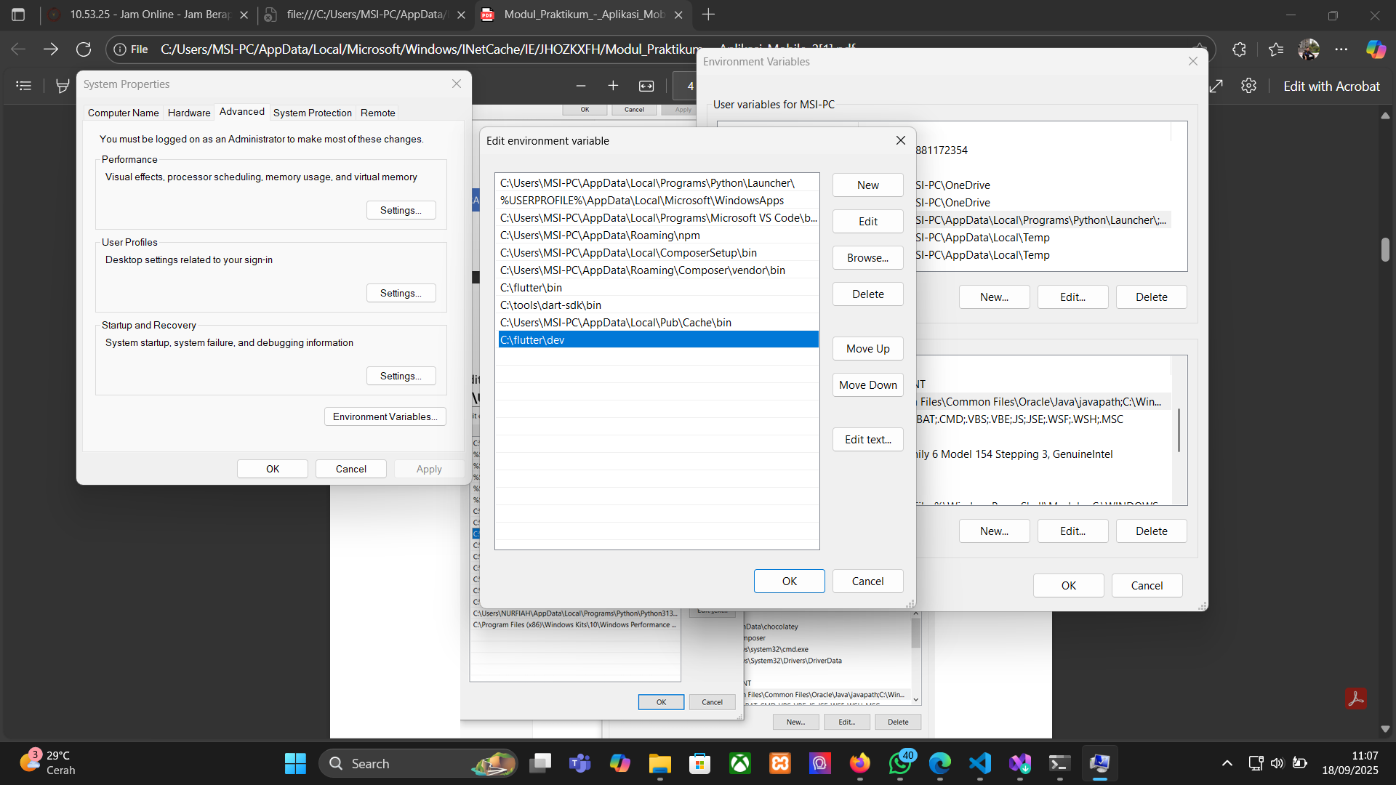Switch to the Hardware tab
Image resolution: width=1396 pixels, height=785 pixels.
(189, 113)
